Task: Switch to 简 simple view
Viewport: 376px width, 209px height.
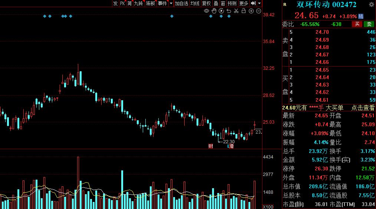Action: [129, 3]
